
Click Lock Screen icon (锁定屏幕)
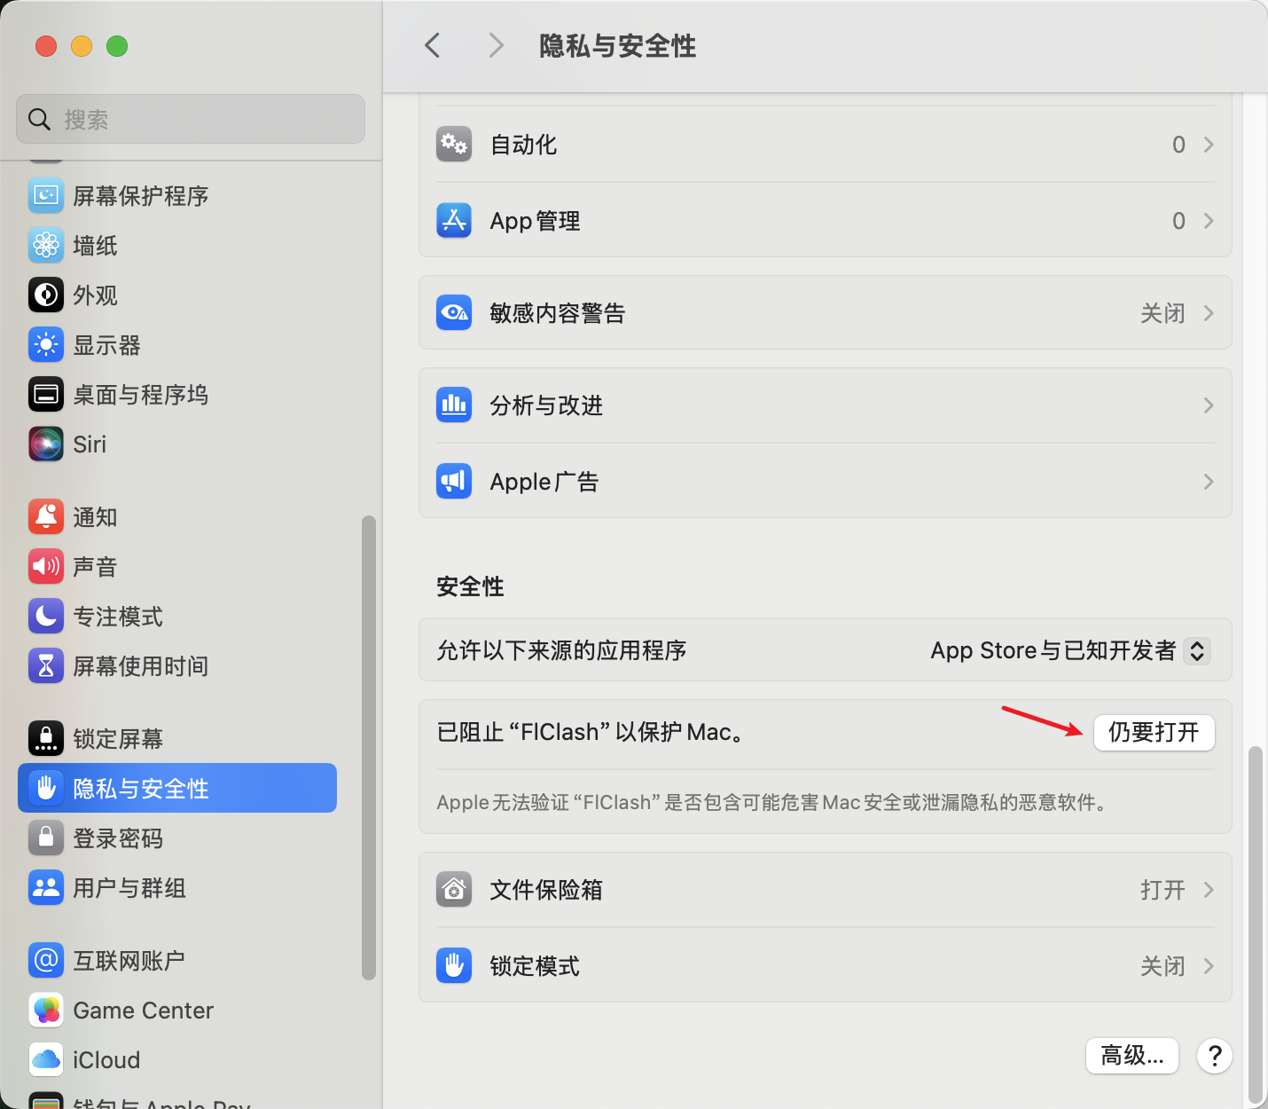click(x=46, y=739)
